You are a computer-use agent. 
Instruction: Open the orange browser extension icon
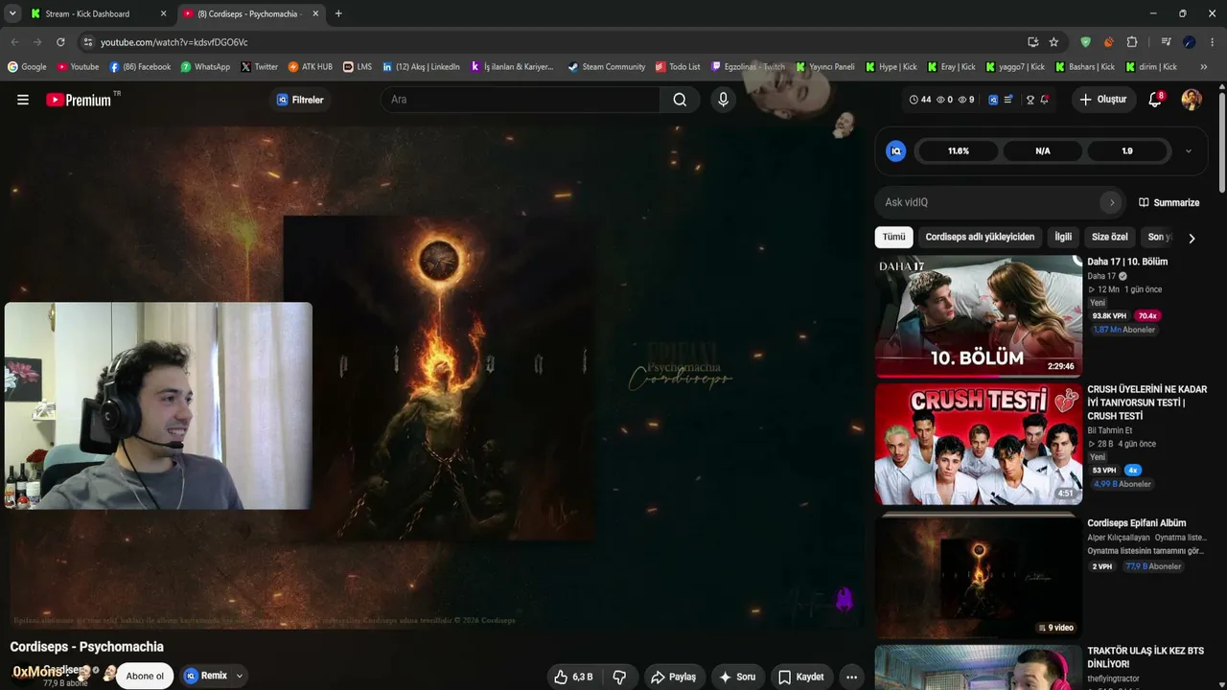(x=1109, y=42)
